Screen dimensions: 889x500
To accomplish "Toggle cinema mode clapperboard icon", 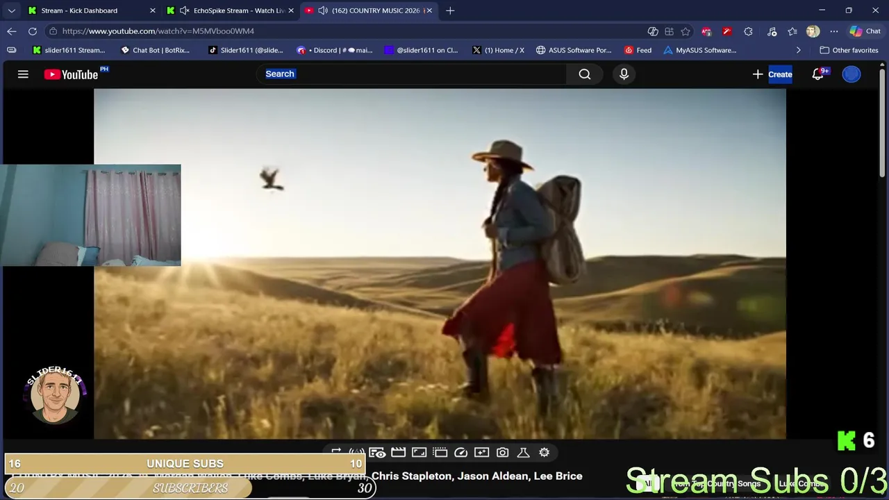I will click(399, 452).
